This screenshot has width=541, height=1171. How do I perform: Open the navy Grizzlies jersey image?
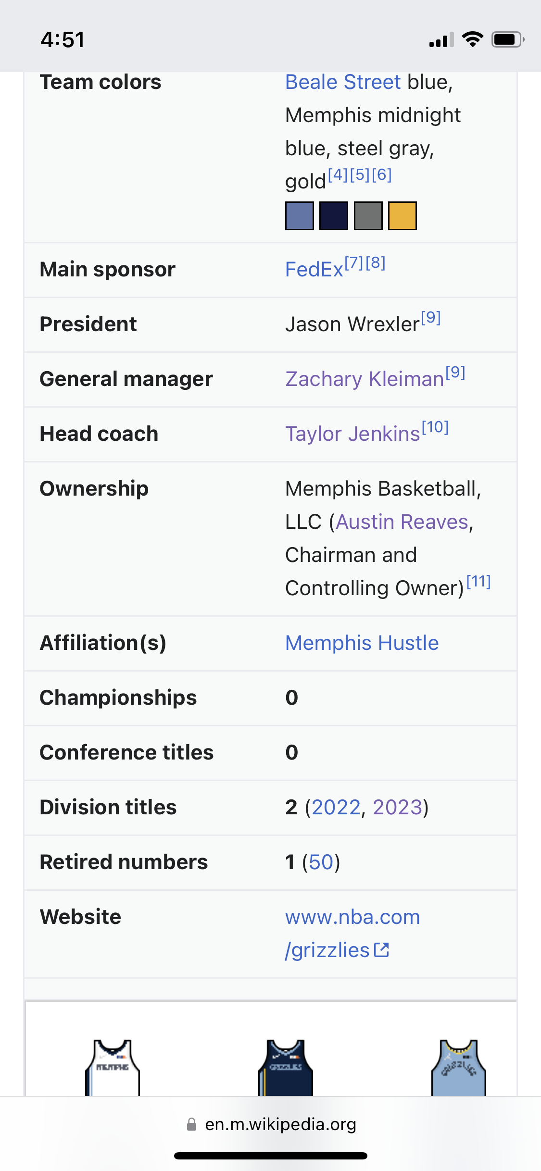286,1068
